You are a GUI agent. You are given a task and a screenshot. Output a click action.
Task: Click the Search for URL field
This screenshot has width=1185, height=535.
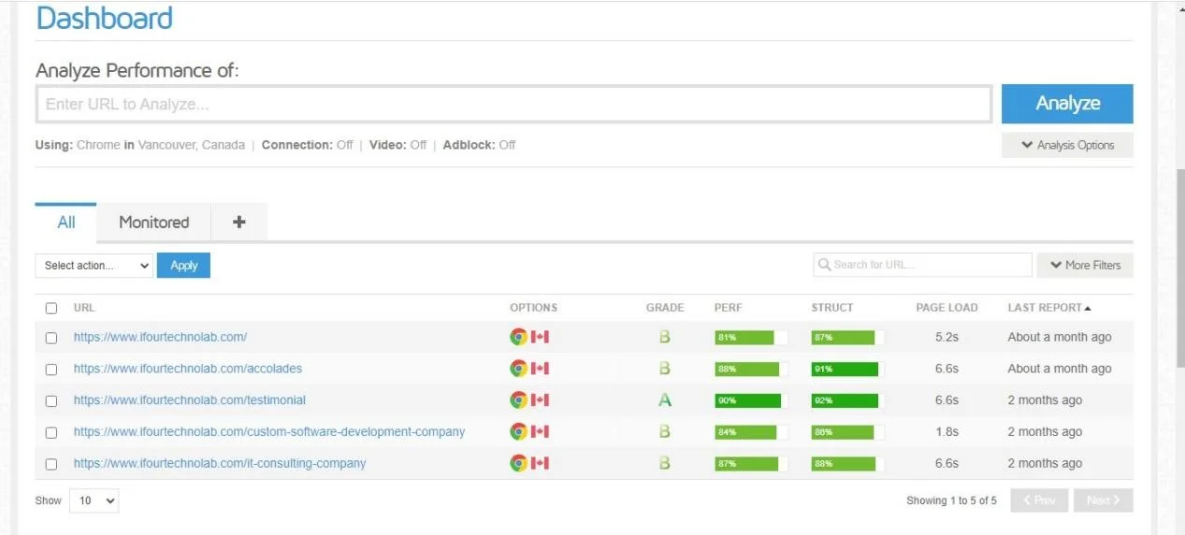pos(923,265)
